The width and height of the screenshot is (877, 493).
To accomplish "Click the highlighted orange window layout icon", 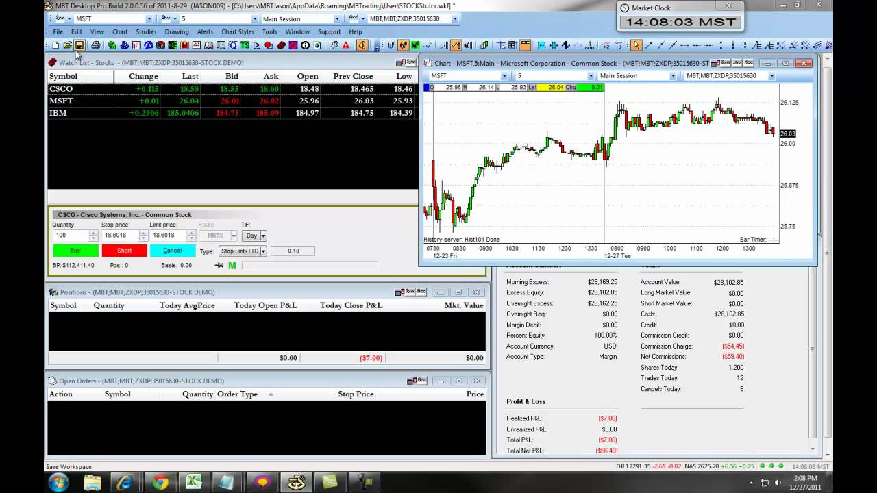I will (525, 45).
